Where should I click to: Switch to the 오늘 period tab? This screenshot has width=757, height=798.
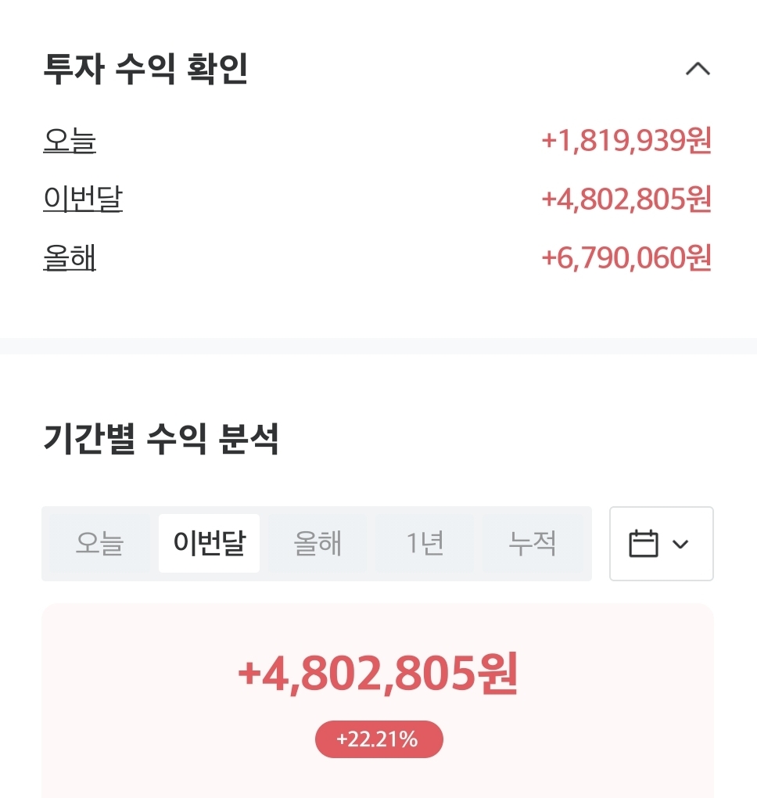pyautogui.click(x=99, y=543)
